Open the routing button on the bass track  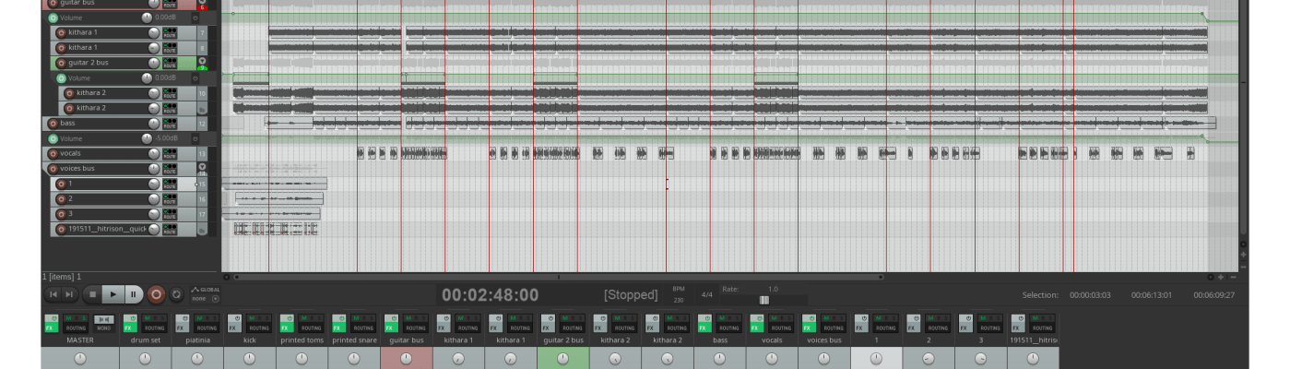[170, 124]
